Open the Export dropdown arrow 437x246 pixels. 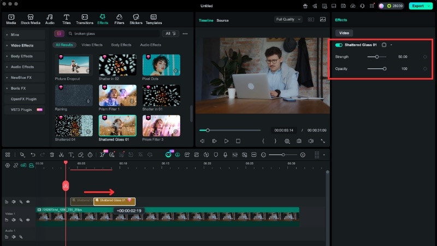[x=429, y=6]
